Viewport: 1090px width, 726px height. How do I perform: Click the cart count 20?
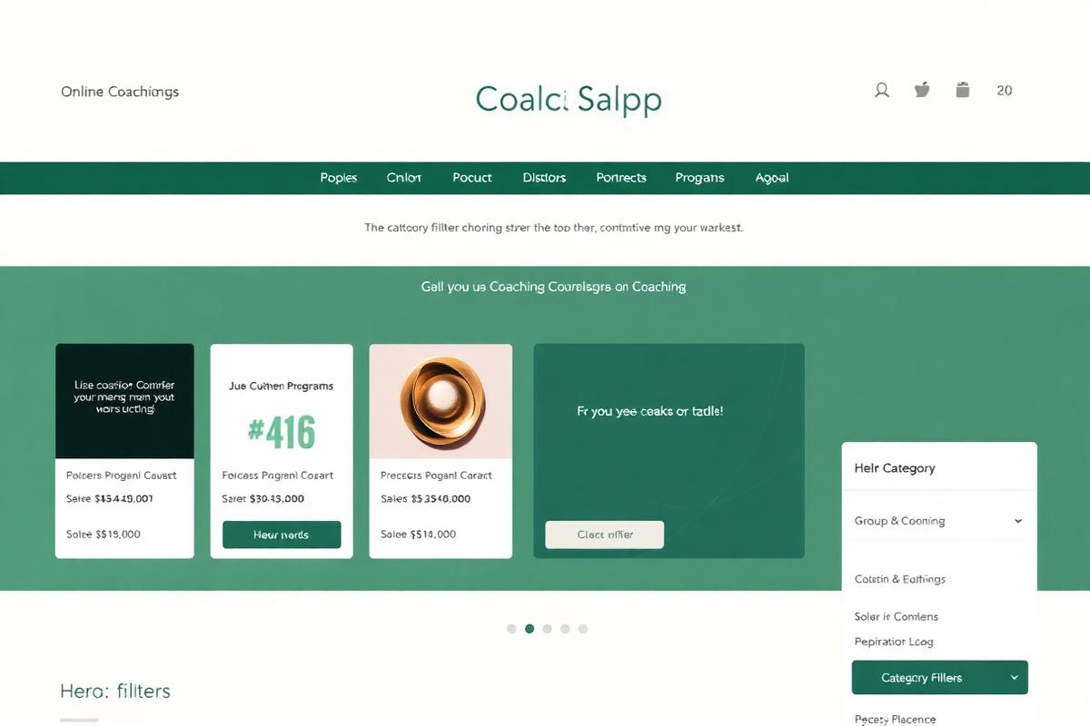pyautogui.click(x=1004, y=90)
